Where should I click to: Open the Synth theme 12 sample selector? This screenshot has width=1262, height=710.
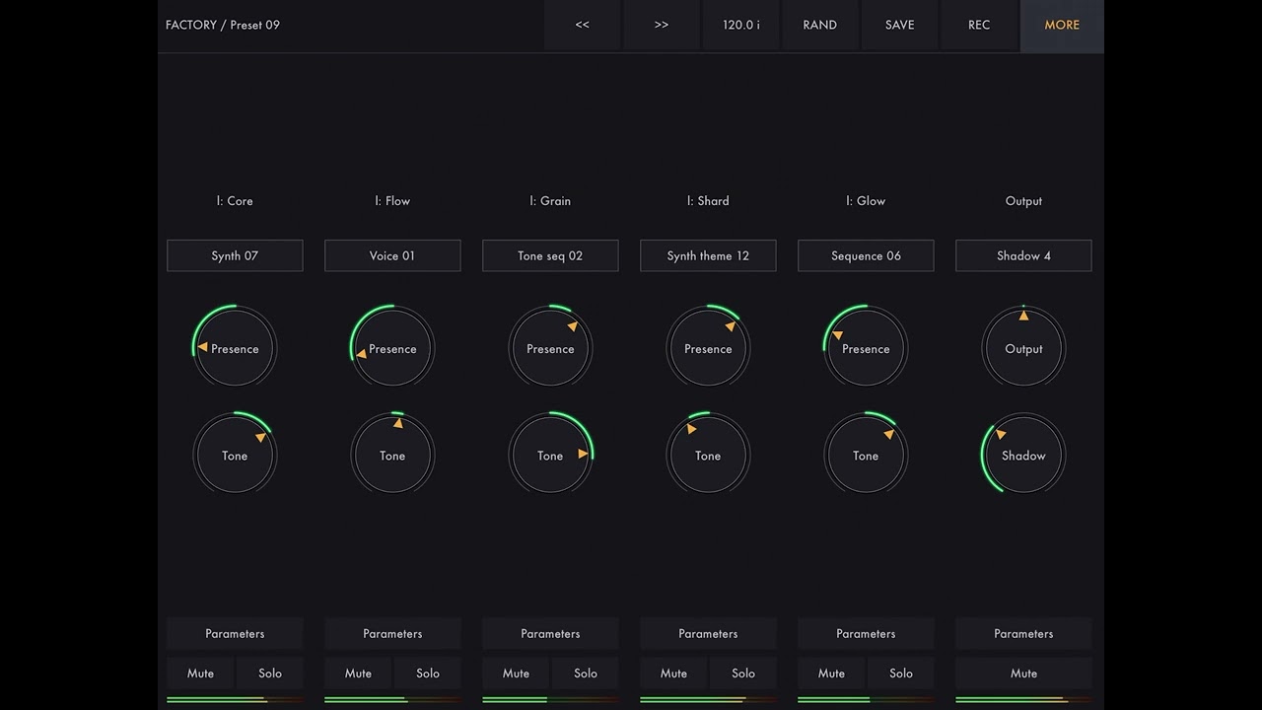[x=708, y=255]
